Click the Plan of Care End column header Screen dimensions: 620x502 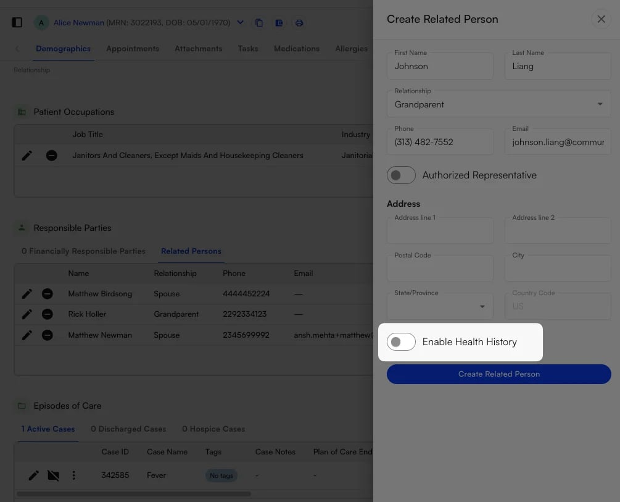pos(342,452)
